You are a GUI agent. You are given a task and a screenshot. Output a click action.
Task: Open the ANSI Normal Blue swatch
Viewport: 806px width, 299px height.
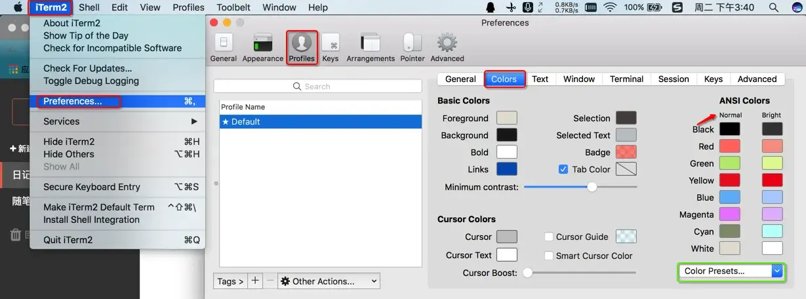[729, 197]
